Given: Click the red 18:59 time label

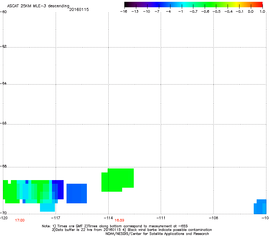Looking at the screenshot, I should tap(119, 220).
